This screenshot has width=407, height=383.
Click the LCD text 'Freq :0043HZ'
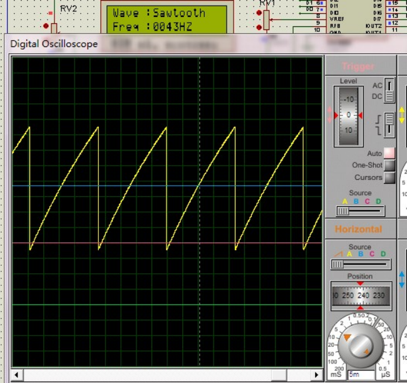(x=152, y=27)
